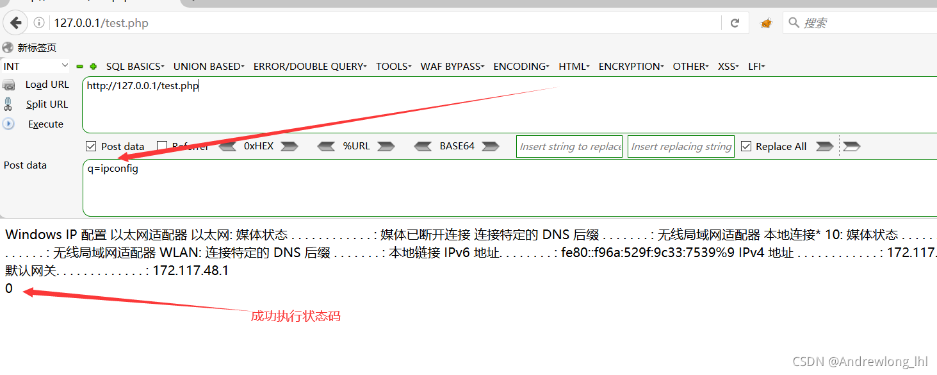Expand the SQL BASICS menu
Image resolution: width=937 pixels, height=375 pixels.
(x=135, y=66)
